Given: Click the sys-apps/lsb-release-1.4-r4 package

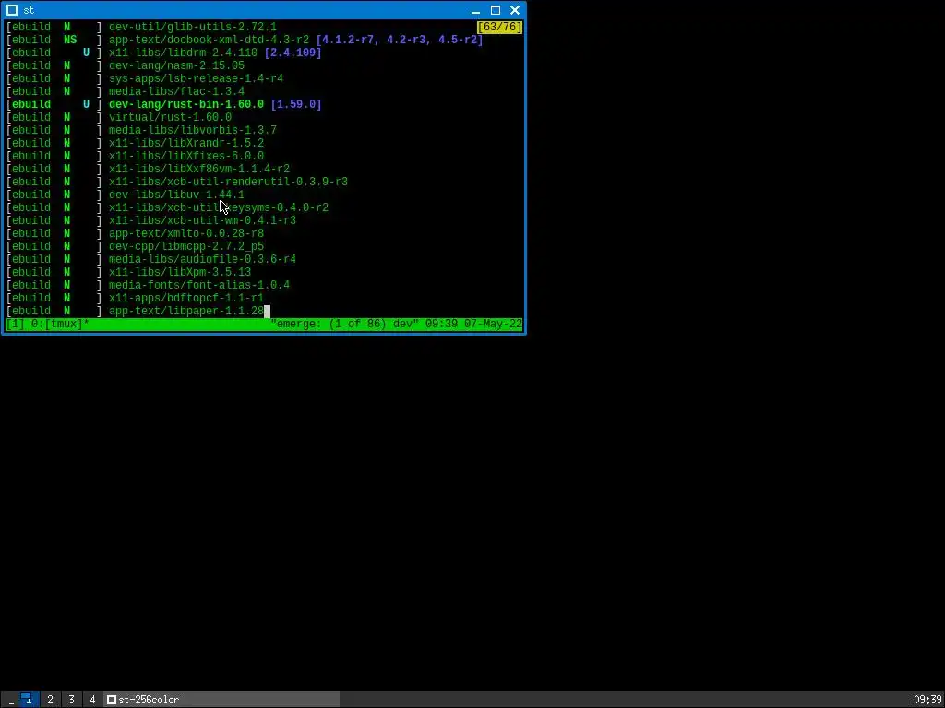Looking at the screenshot, I should point(196,79).
